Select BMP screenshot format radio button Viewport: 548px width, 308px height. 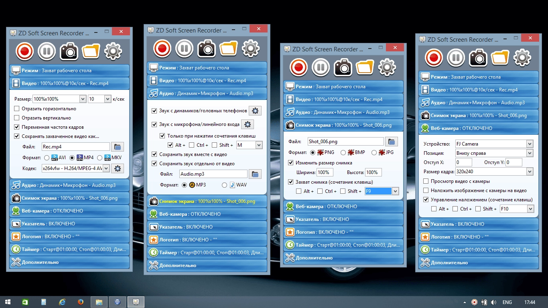(343, 152)
